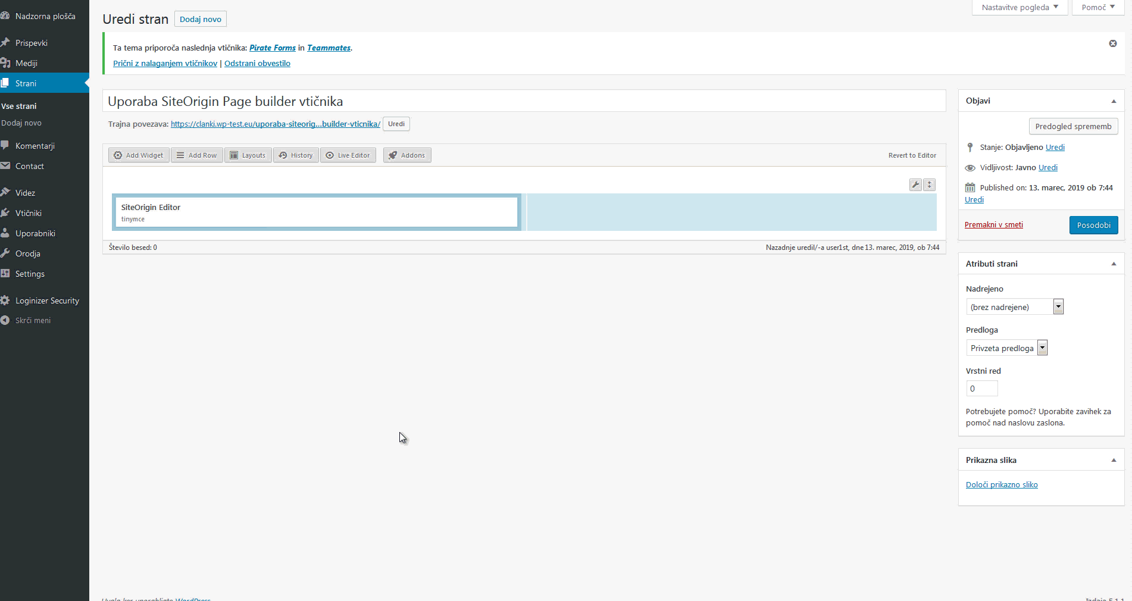Open Dodaj novo sidebar submenu item
Screen dimensions: 1132x601
21,123
